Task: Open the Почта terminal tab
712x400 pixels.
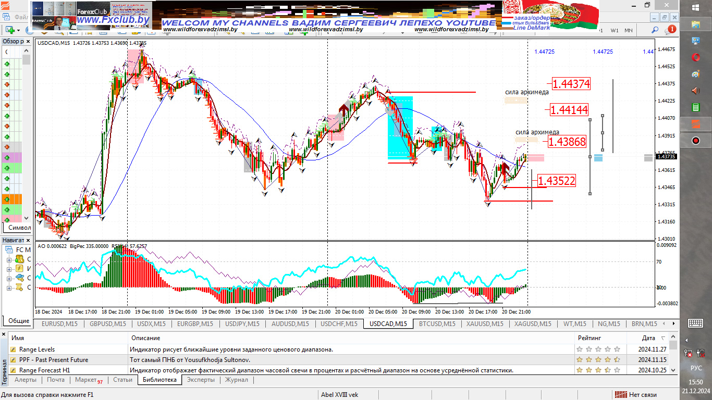Action: (x=56, y=380)
